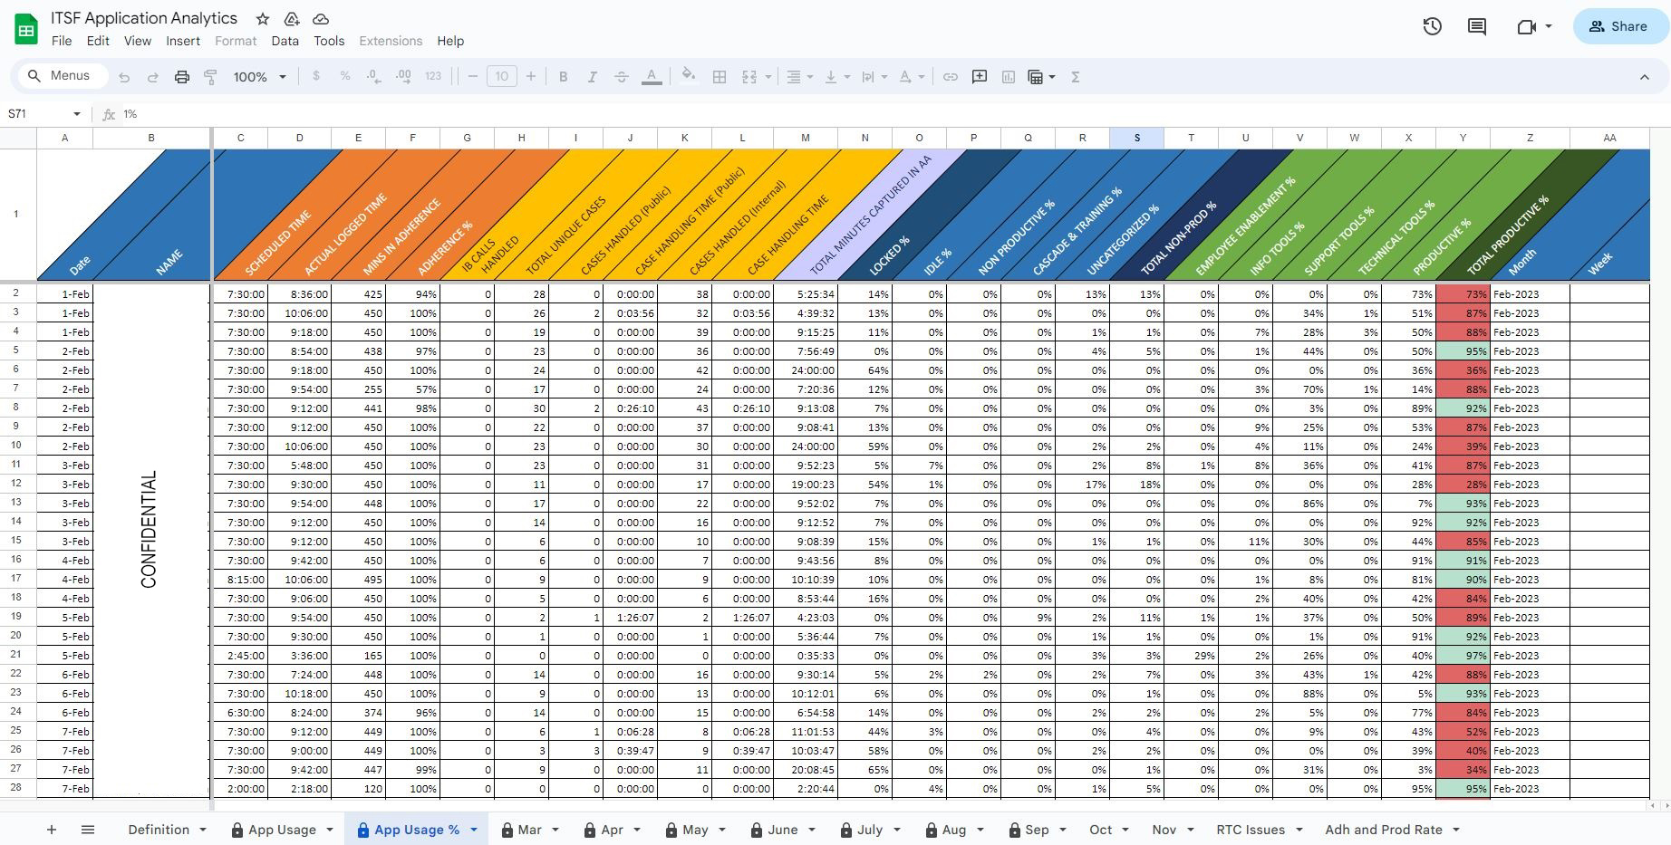Decrease font size with minus button
Image resolution: width=1671 pixels, height=845 pixels.
(473, 77)
